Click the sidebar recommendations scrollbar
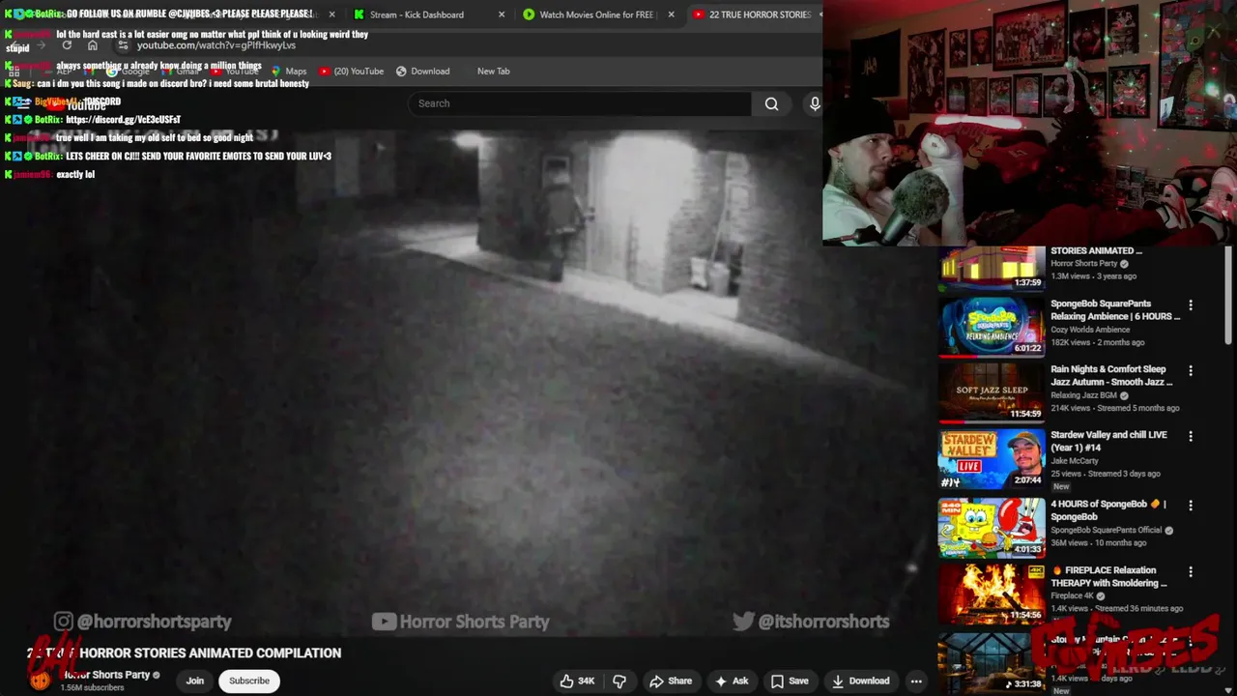 1229,295
